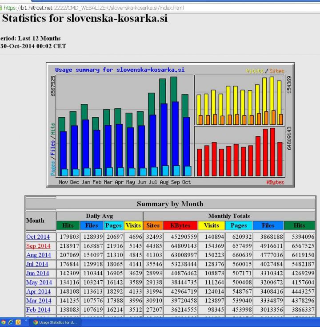This screenshot has height=327, width=320.
Task: Click the 30-Oct-2014 00:02 CET timestamp
Action: pos(33,46)
